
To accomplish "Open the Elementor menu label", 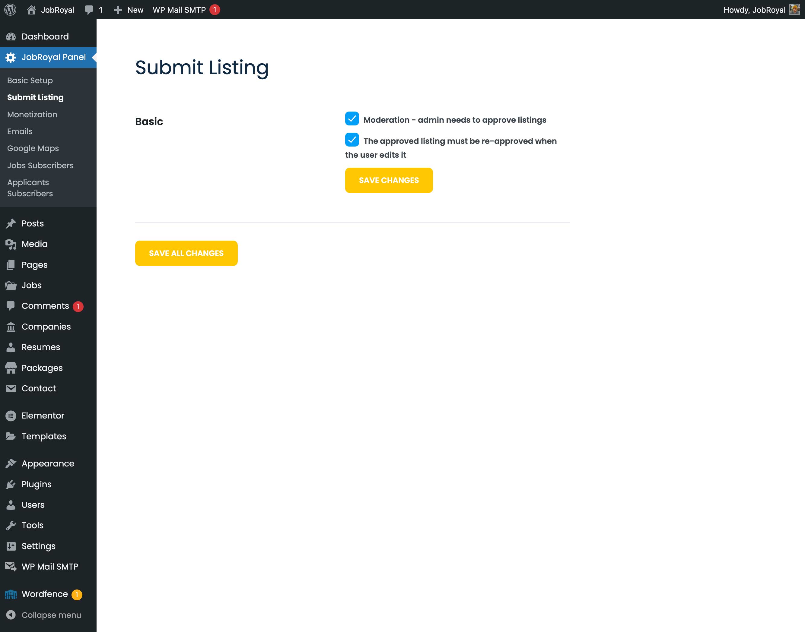I will point(43,416).
